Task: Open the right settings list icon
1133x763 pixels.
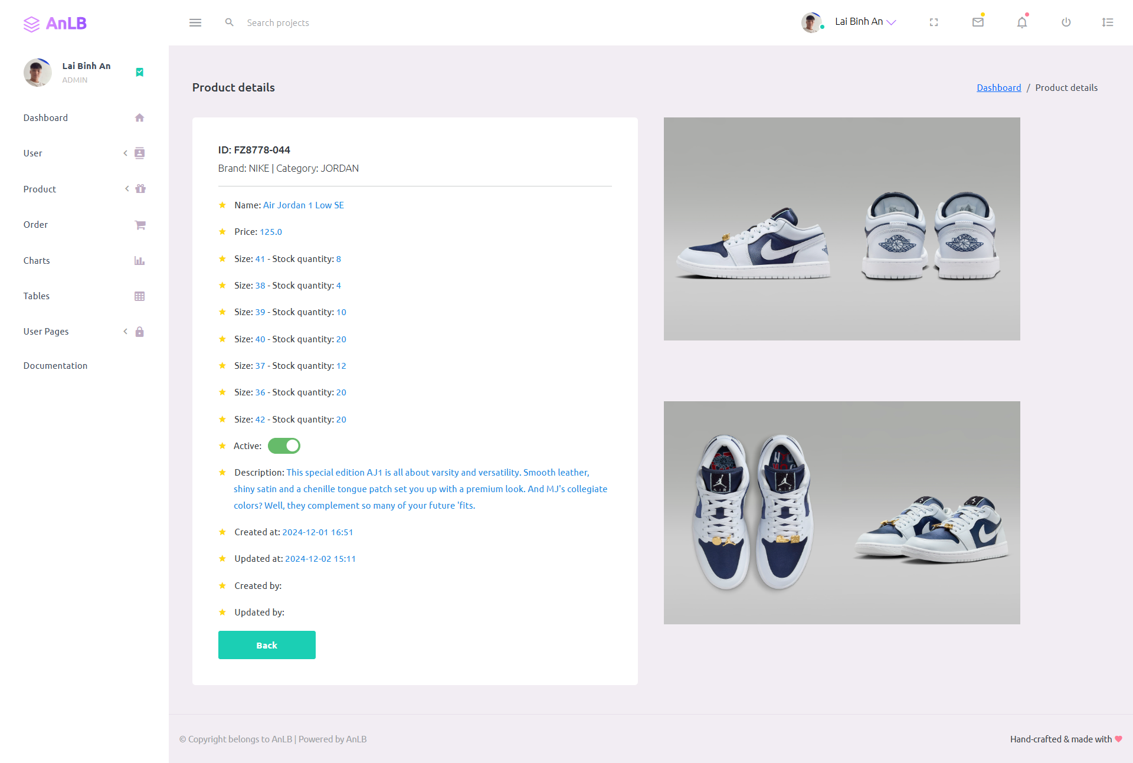Action: coord(1108,22)
